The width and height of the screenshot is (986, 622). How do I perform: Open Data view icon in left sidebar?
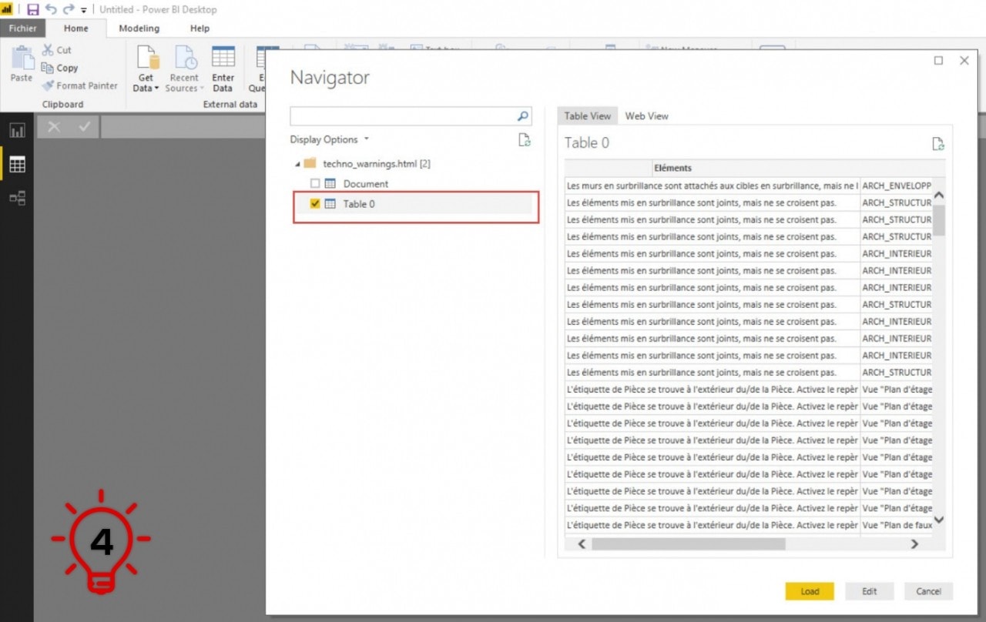click(x=17, y=164)
